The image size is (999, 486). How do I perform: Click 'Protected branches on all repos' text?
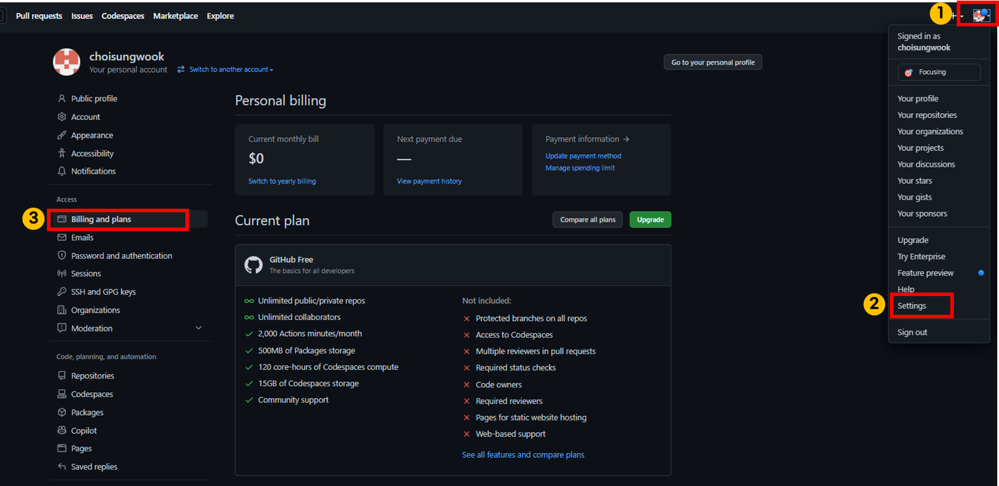(531, 318)
